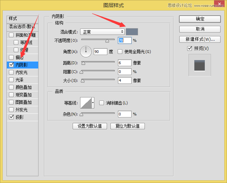227x183 pixels.
Task: Select 混合选项:默认 in the styles list
Action: tap(22, 27)
